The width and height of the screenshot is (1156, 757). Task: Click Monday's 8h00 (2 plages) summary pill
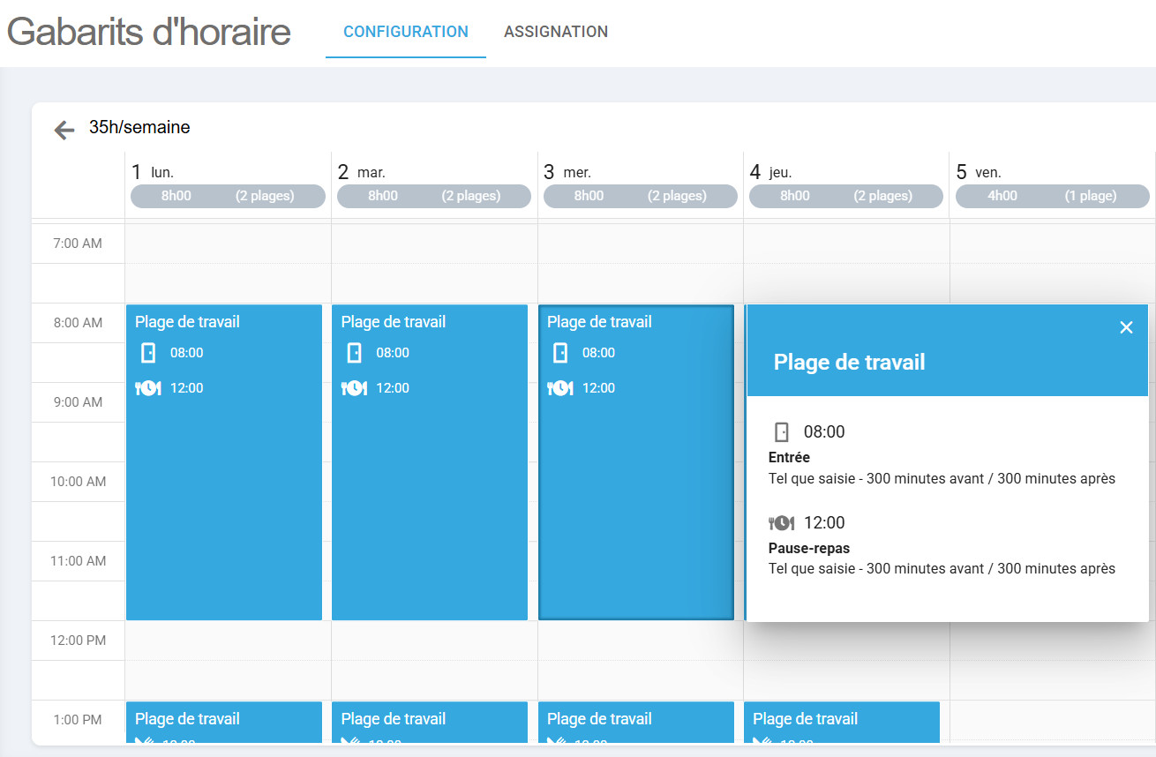pos(228,196)
